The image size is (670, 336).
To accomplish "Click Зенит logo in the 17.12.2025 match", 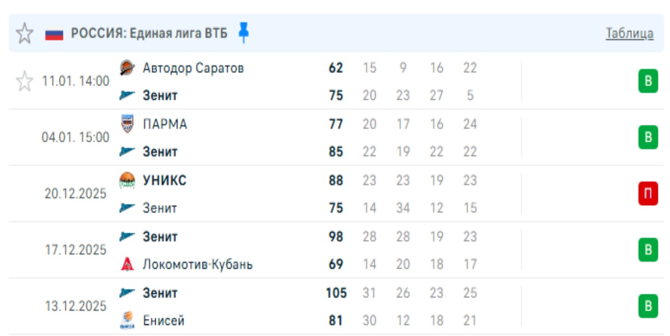I will (127, 236).
